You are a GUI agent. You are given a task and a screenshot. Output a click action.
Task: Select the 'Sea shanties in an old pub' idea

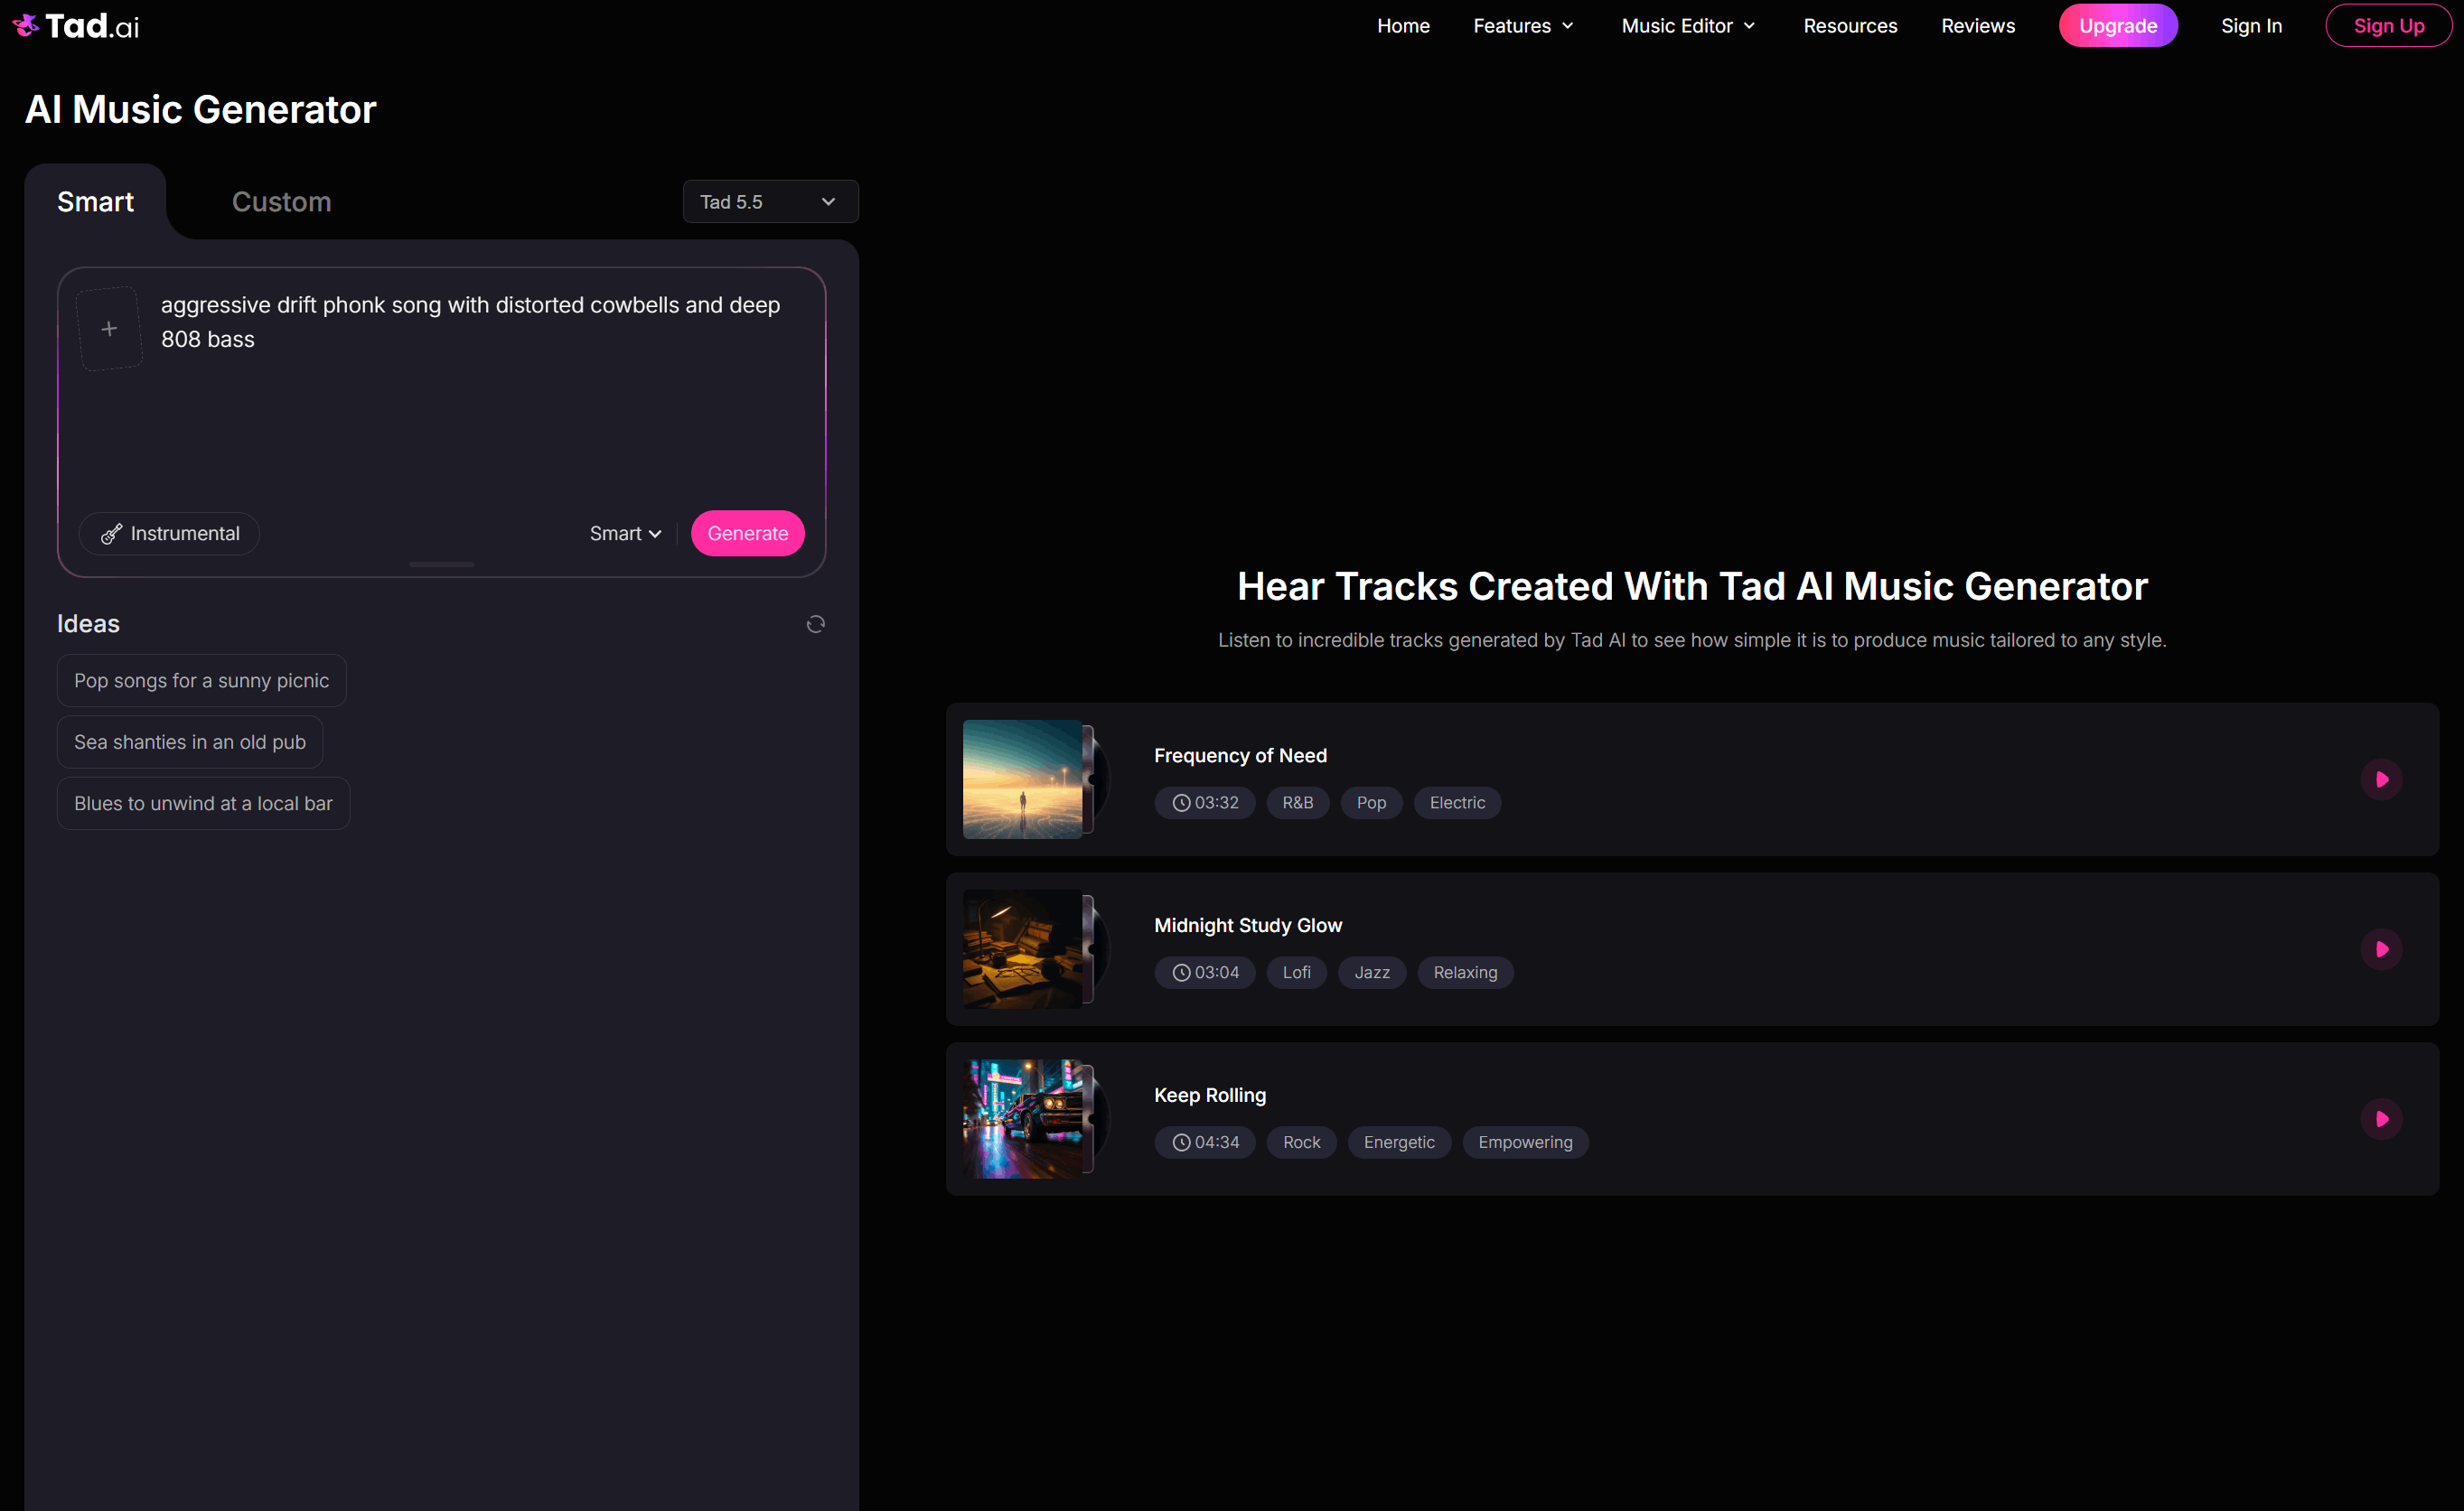[190, 742]
